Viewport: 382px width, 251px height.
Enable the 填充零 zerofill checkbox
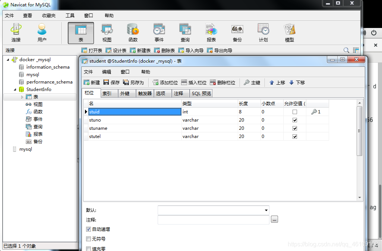click(x=88, y=248)
